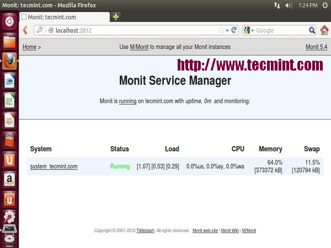Click the site identity globe icon
Viewport: 331px width, 248px height.
point(51,30)
